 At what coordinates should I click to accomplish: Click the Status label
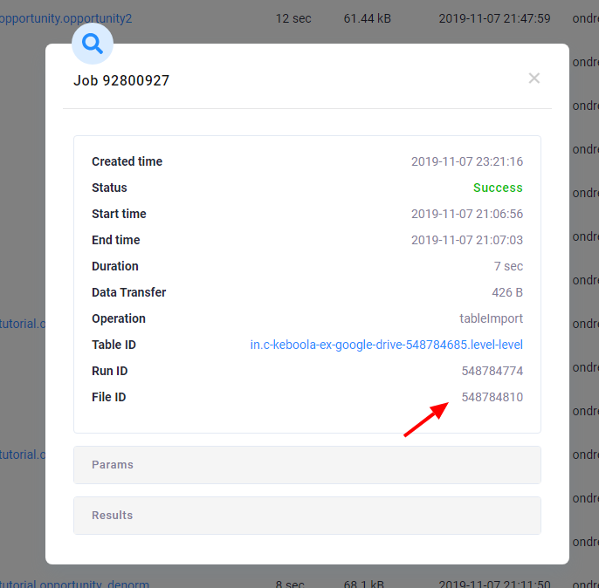pos(109,188)
